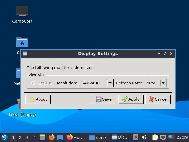The image size is (189, 142).
Task: Switch to workspace 4
Action: point(35,137)
